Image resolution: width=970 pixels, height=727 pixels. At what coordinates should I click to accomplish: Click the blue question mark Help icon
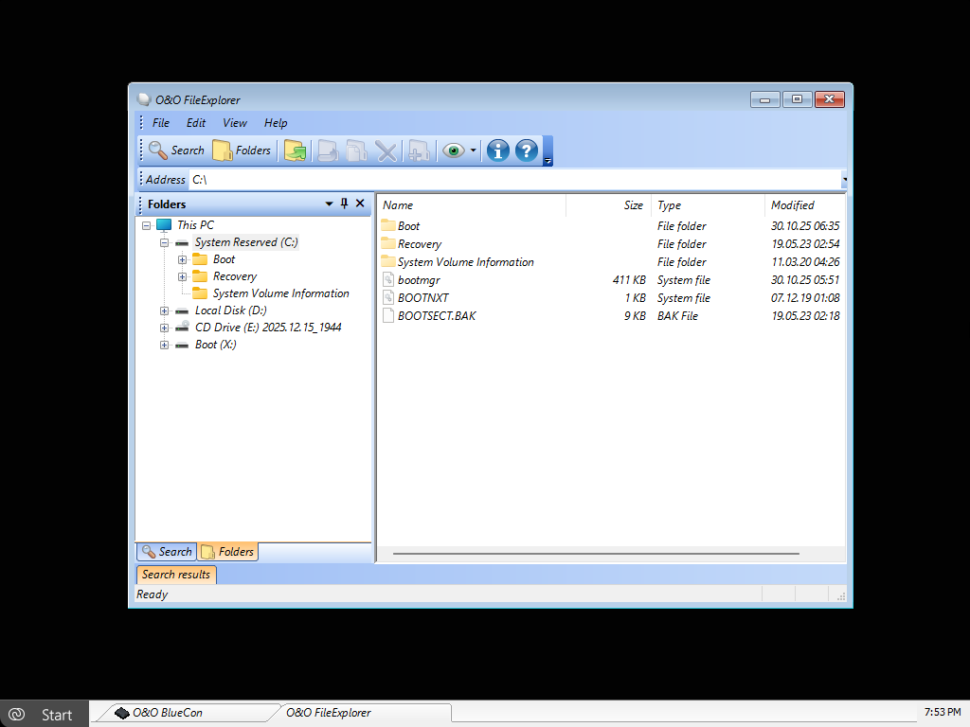coord(526,151)
